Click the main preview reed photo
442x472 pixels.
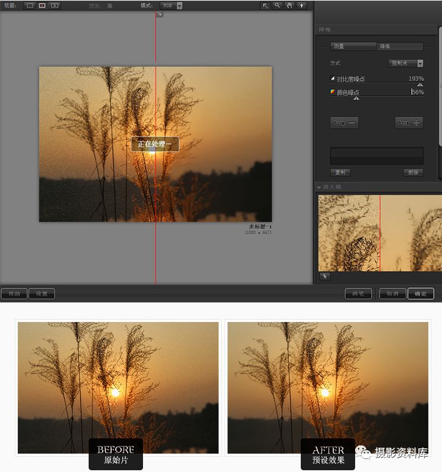pos(155,144)
